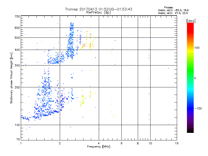Viewport: 208px width, 156px height.
Task: Click the y-axis tick label '75'
Action: [x=18, y=139]
